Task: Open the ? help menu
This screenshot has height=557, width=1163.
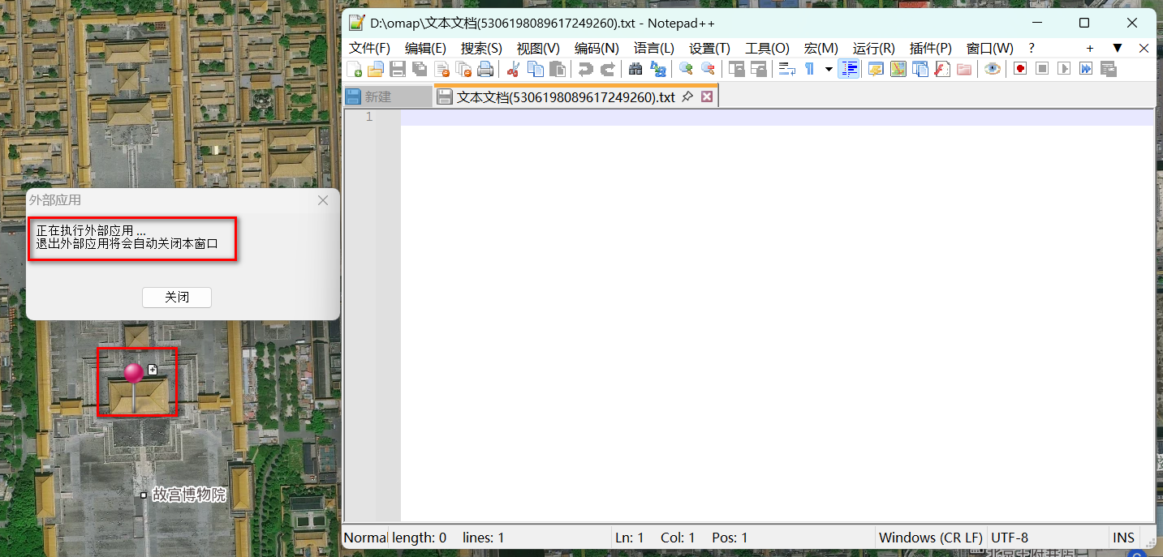Action: click(1032, 49)
